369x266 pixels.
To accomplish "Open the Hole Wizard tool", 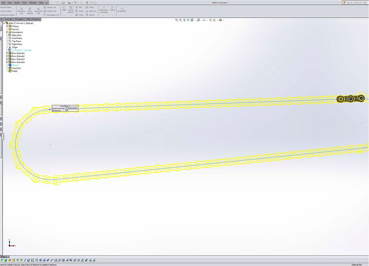I will coord(30,10).
